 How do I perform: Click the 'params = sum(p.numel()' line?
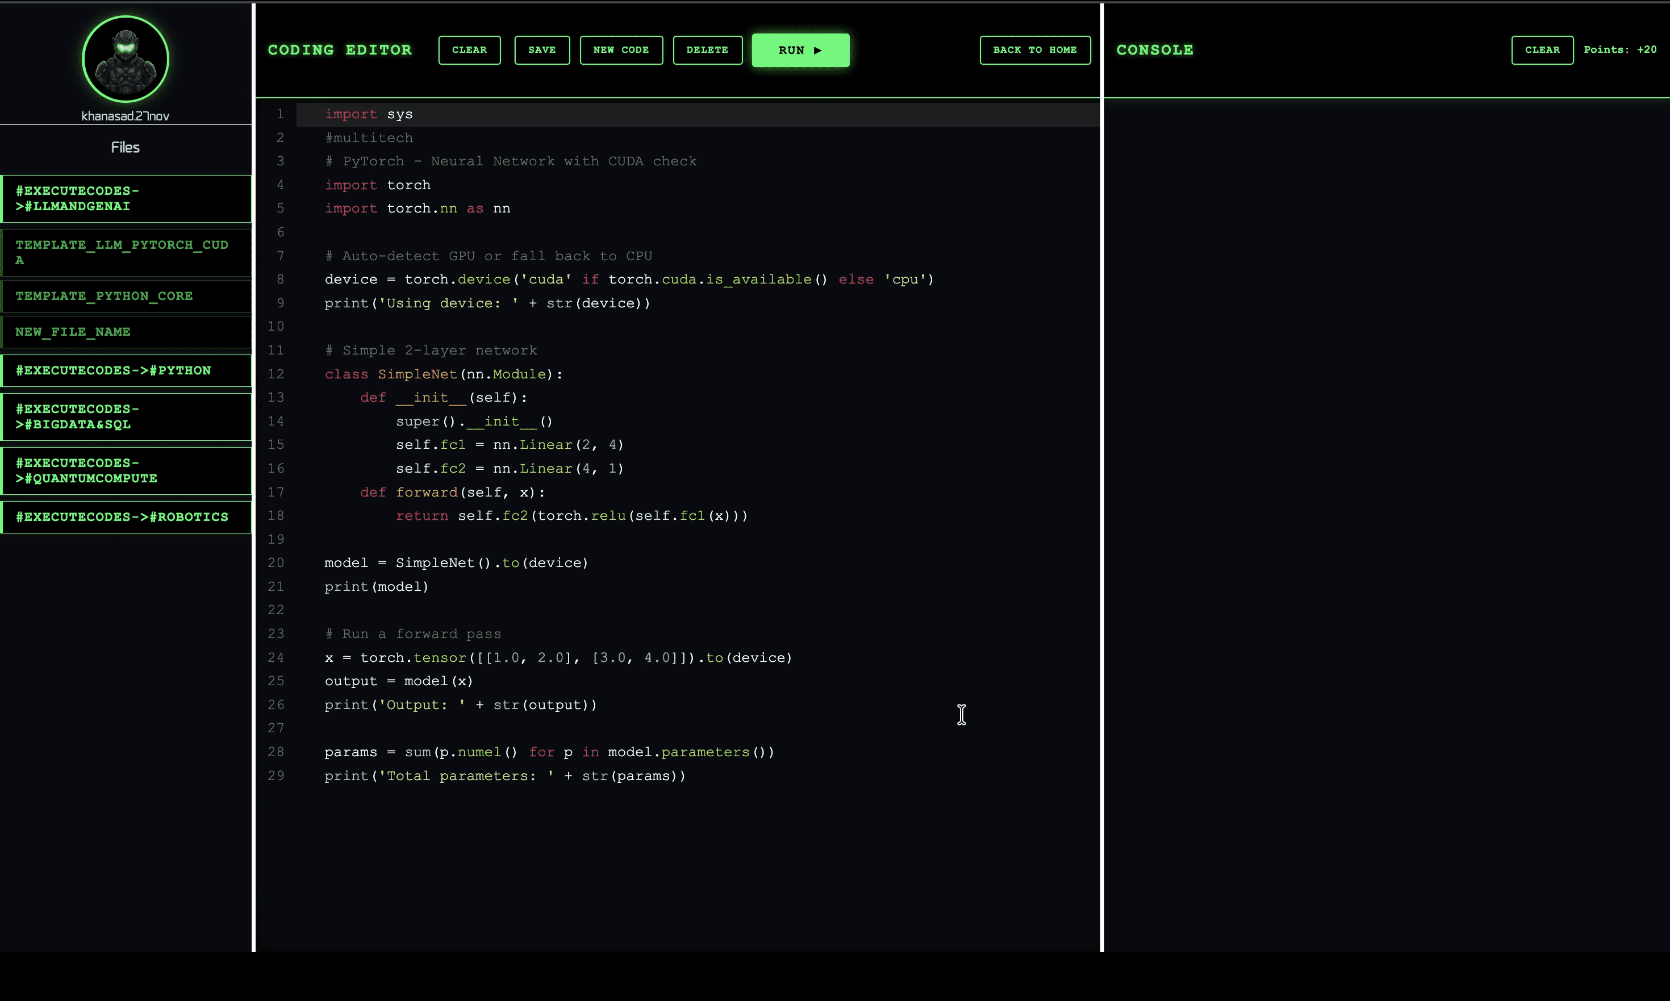(550, 752)
